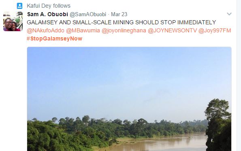241x151 pixels.
Task: Open the @JOYNEWSONTV mention
Action: [x=172, y=30]
